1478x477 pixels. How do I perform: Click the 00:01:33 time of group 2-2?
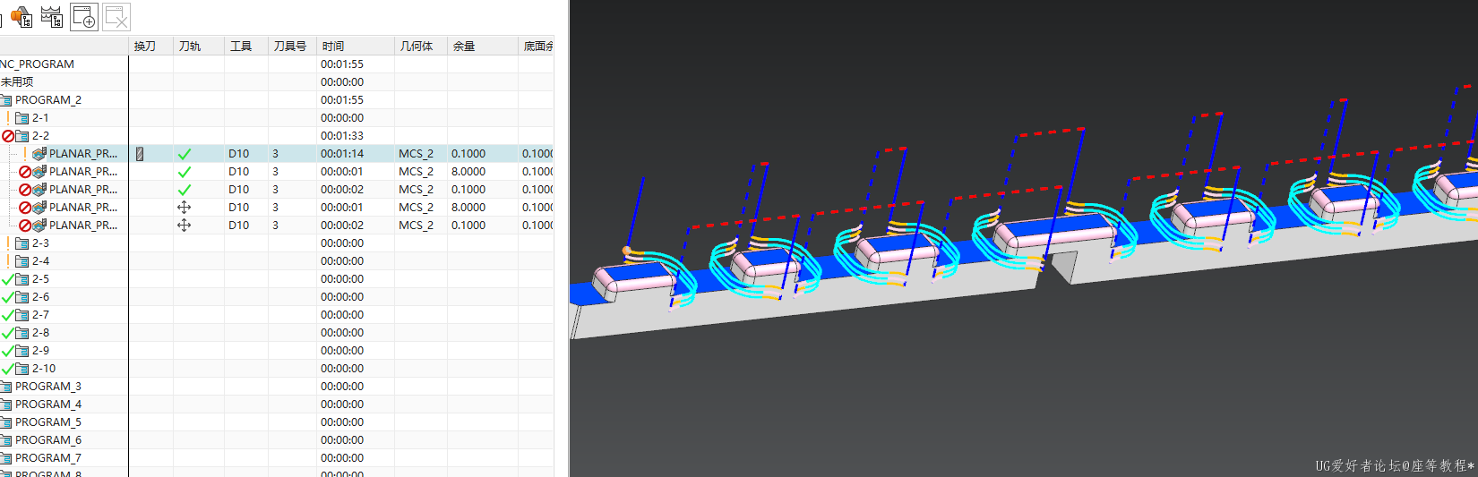click(x=342, y=136)
